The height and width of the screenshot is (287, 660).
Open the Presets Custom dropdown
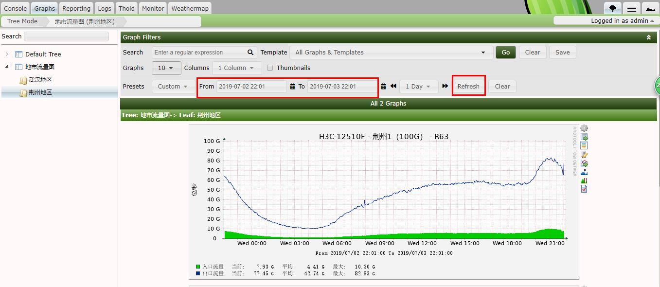pyautogui.click(x=173, y=87)
